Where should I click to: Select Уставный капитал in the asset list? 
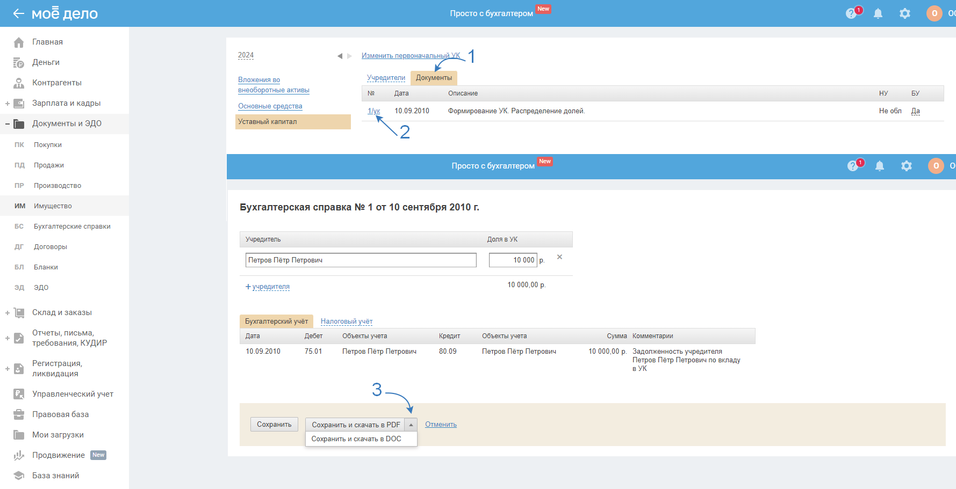293,122
